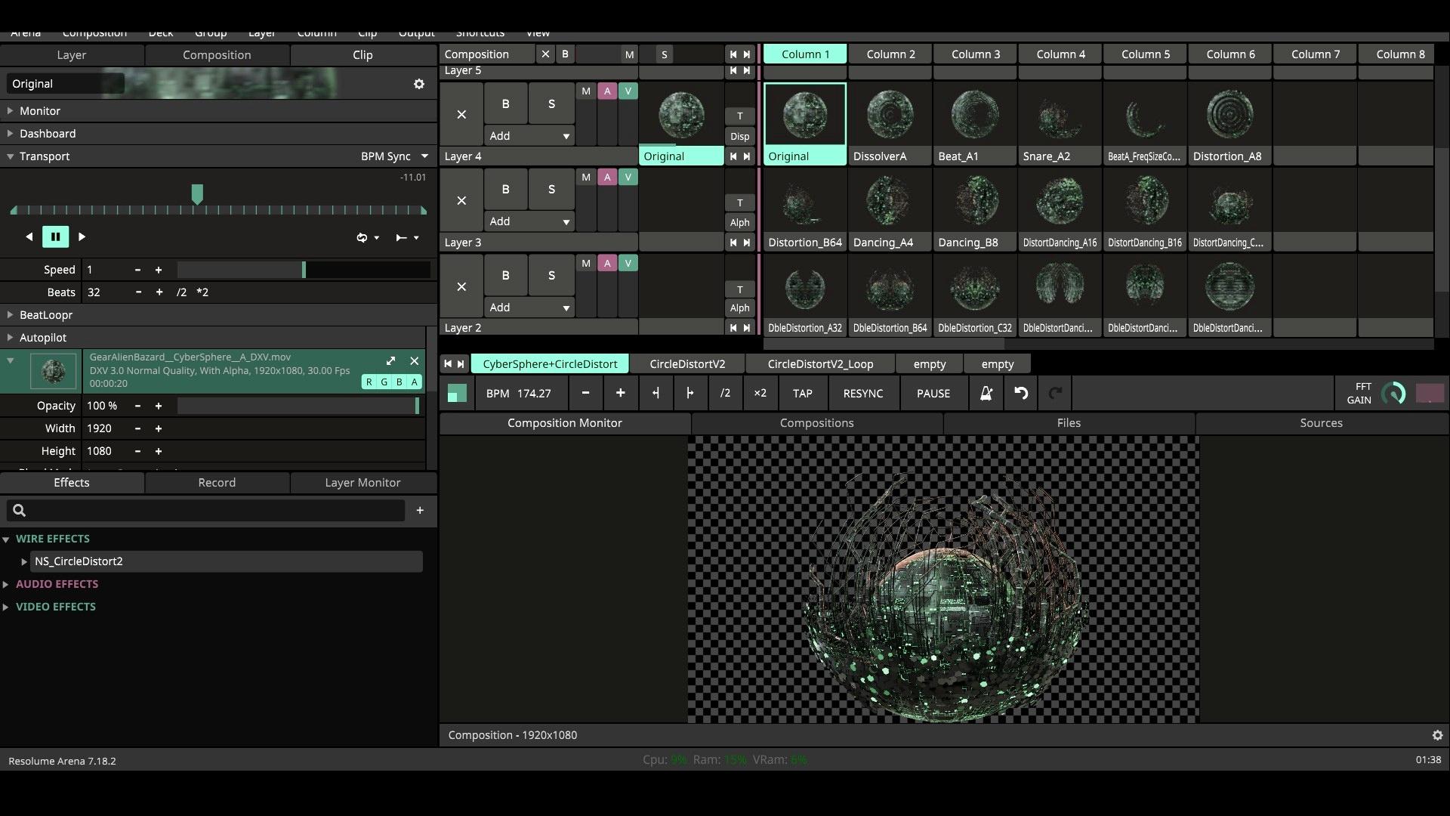Screen dimensions: 1450x816
Task: Open the Composition panel tab
Action: click(x=217, y=55)
